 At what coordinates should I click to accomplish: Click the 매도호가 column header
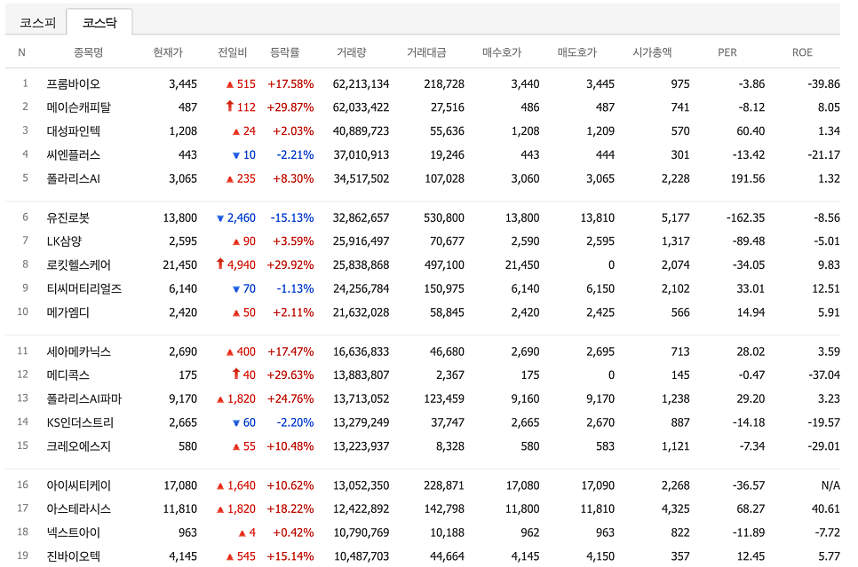pyautogui.click(x=576, y=52)
